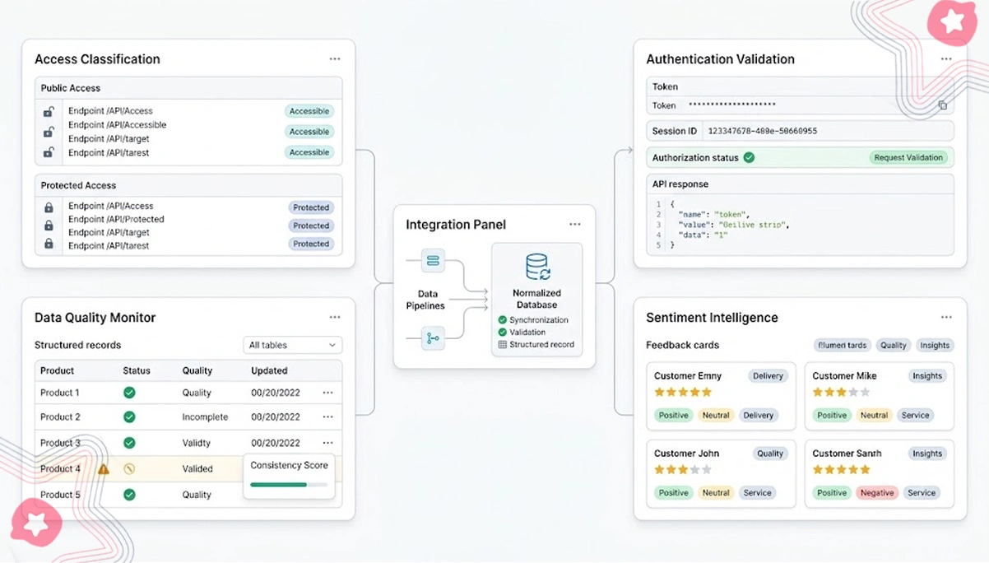The height and width of the screenshot is (563, 989).
Task: Click Customer Emny's five-star rating
Action: 683,393
